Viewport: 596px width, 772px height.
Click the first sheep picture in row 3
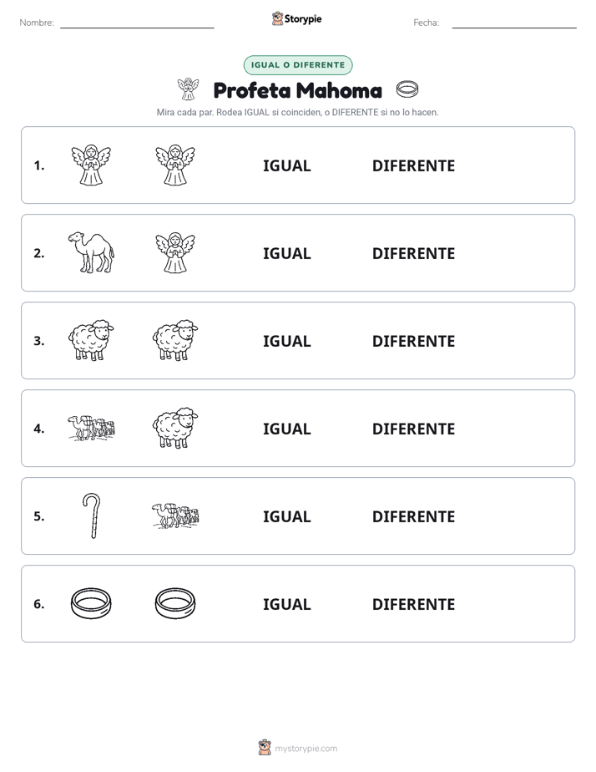click(x=91, y=340)
